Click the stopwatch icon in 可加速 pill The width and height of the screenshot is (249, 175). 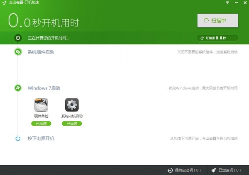[202, 38]
